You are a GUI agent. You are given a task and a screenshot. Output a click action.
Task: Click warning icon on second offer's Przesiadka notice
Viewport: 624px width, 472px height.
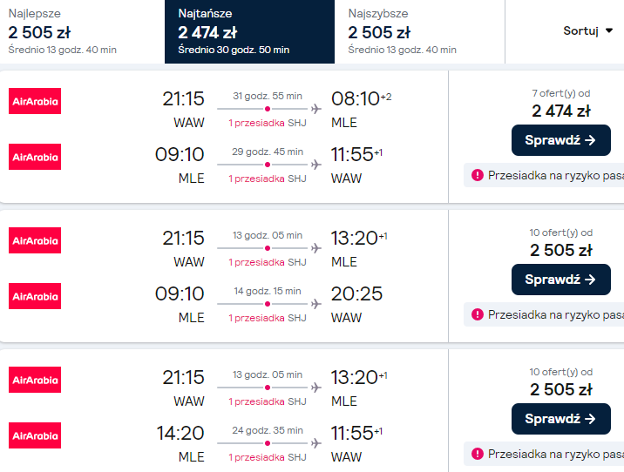477,314
